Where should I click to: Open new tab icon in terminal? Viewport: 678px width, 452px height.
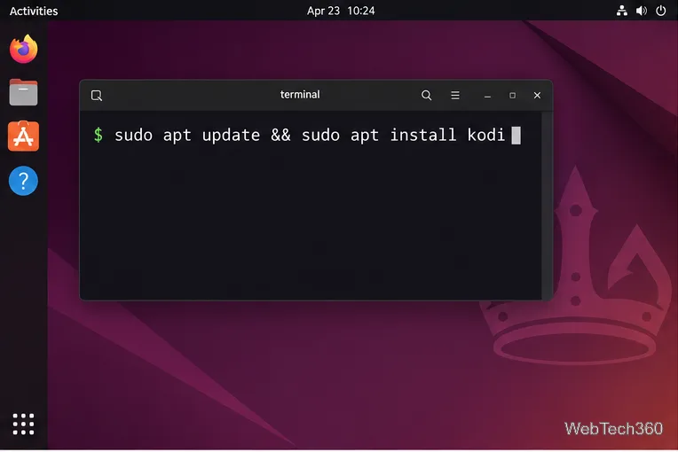tap(97, 96)
